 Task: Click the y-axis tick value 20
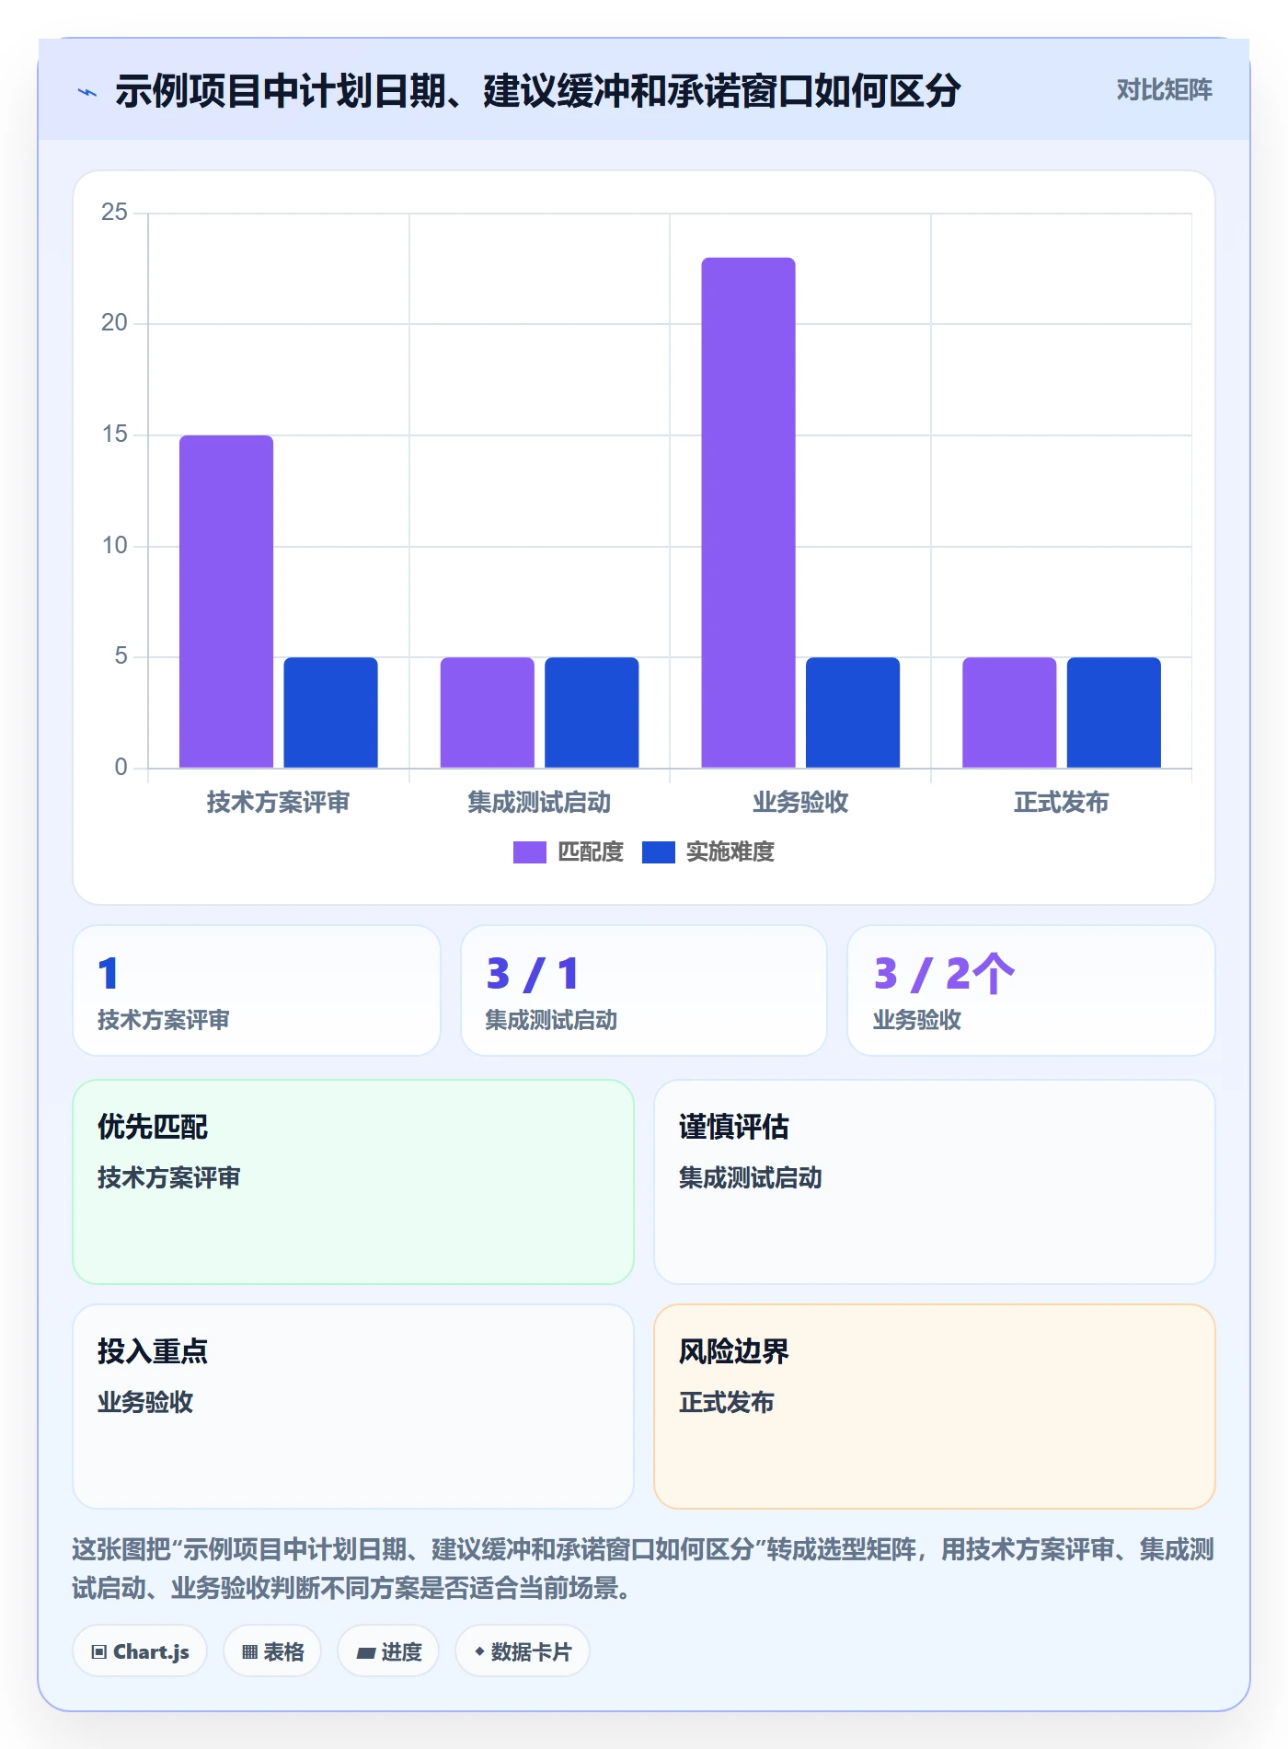pos(114,323)
